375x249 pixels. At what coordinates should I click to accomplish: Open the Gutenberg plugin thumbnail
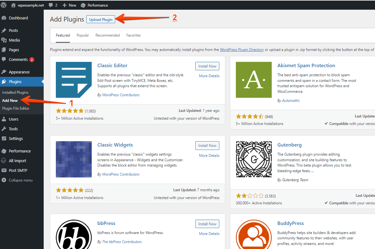tap(254, 159)
